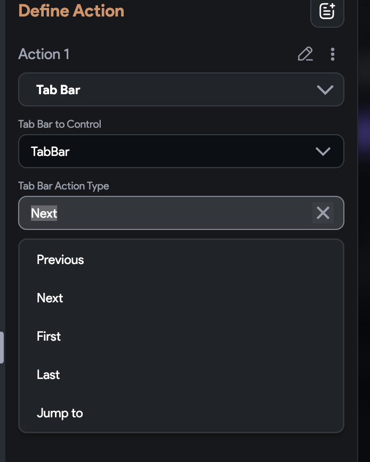The image size is (370, 462).
Task: Clear the Next value with the X icon
Action: pos(323,213)
